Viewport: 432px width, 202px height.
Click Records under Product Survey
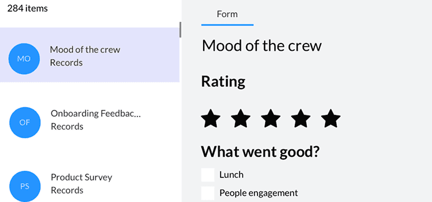coord(67,190)
